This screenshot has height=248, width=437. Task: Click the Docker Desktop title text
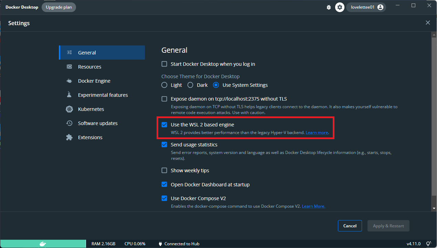tap(22, 7)
